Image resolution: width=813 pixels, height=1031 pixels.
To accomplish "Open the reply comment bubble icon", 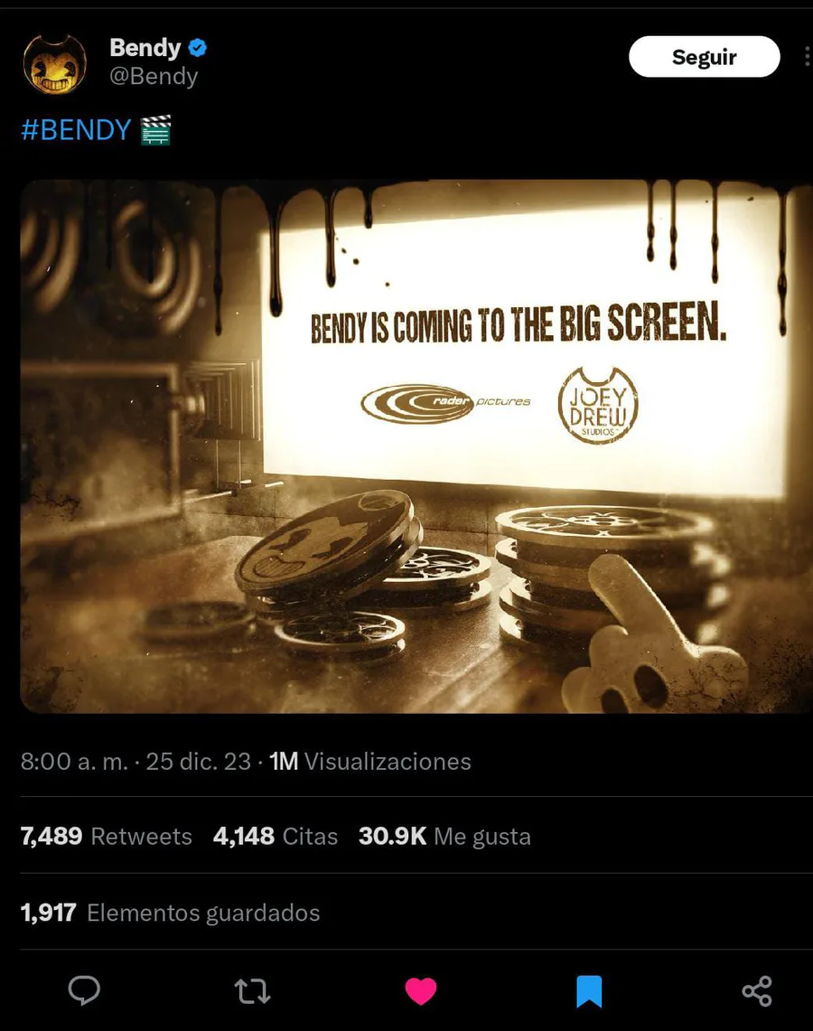I will click(84, 990).
